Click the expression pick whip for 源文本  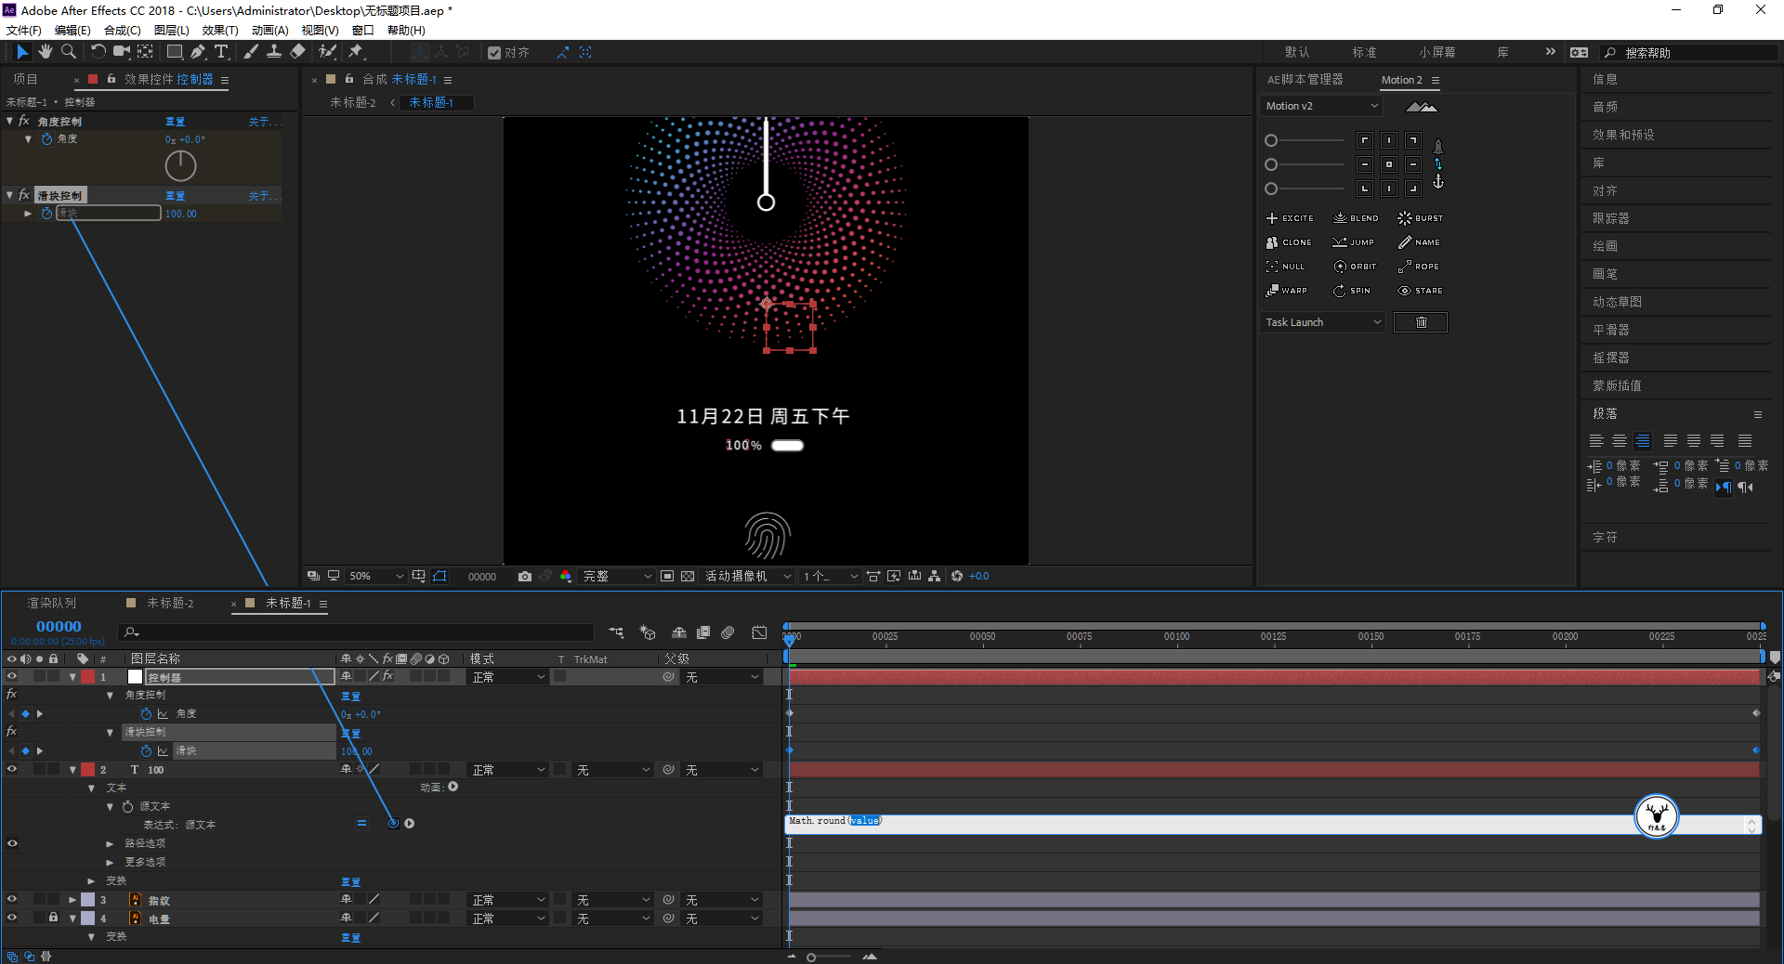(393, 824)
